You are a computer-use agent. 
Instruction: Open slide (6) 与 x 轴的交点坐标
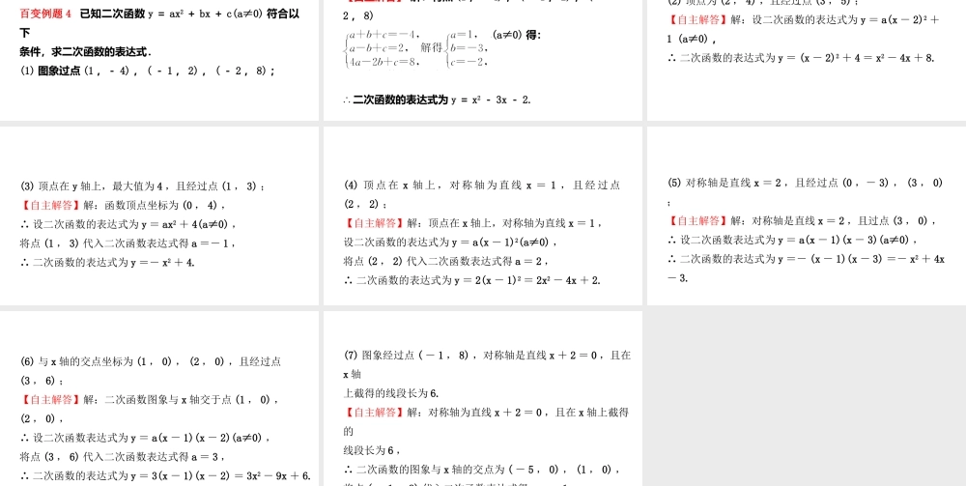pyautogui.click(x=159, y=398)
